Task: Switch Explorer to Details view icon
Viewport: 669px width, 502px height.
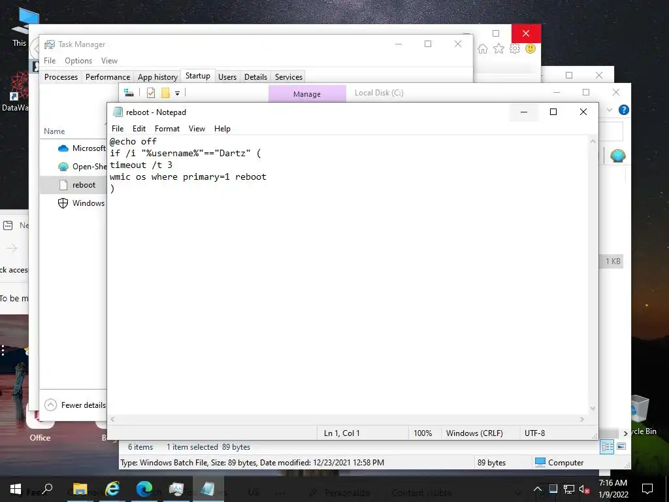Action: coord(607,447)
